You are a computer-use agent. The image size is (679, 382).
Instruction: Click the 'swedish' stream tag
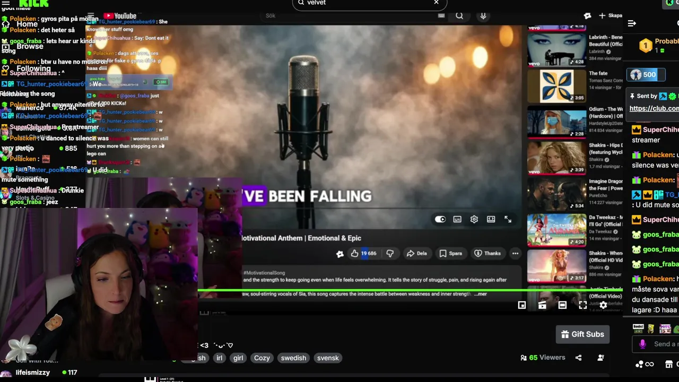click(293, 358)
